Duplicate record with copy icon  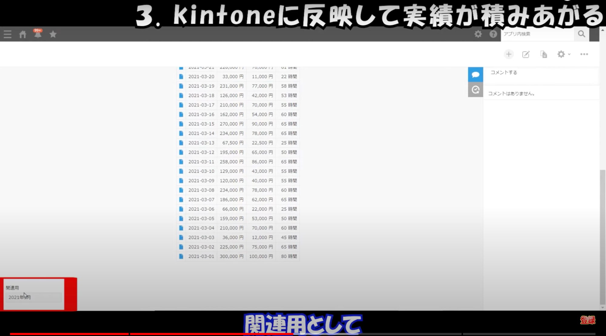[x=544, y=54]
